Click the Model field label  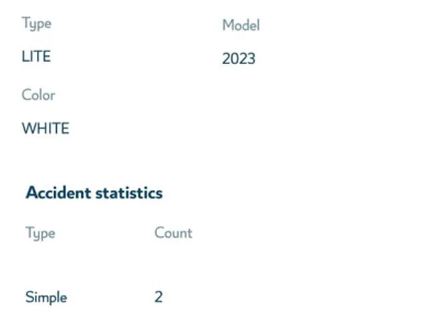click(x=241, y=25)
